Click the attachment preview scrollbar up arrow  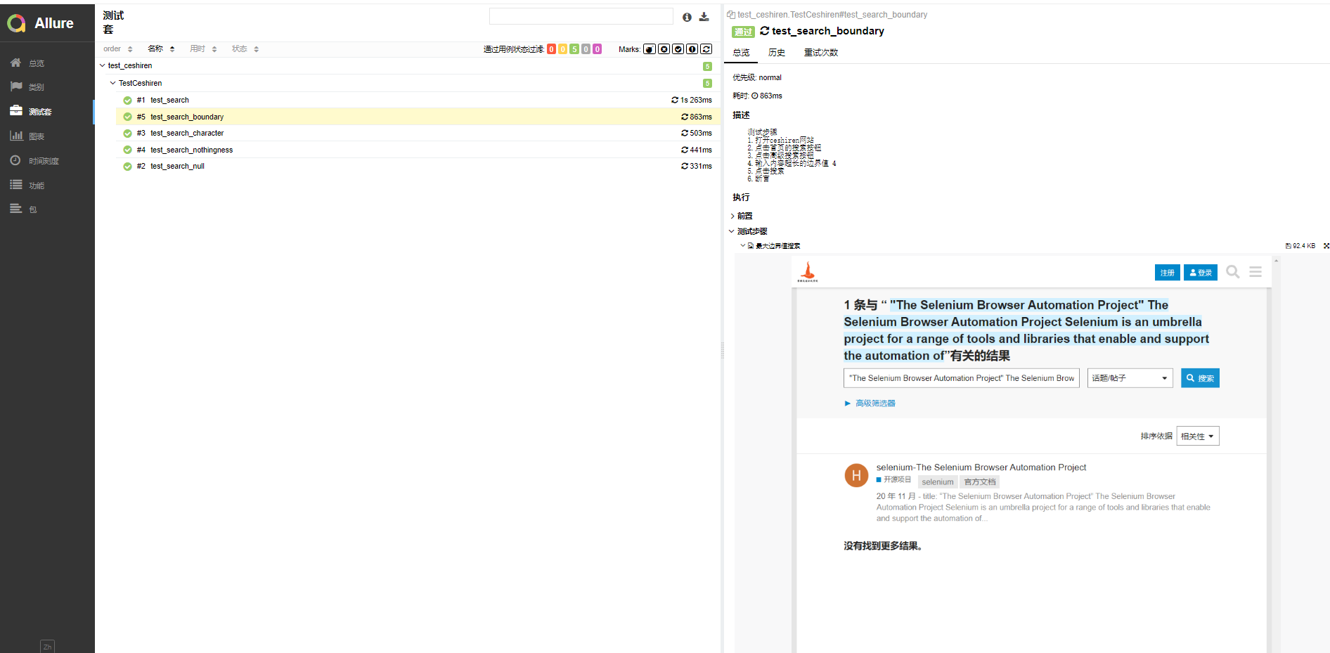pyautogui.click(x=1276, y=261)
